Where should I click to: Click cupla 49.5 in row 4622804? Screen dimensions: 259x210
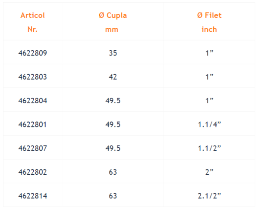[113, 101]
